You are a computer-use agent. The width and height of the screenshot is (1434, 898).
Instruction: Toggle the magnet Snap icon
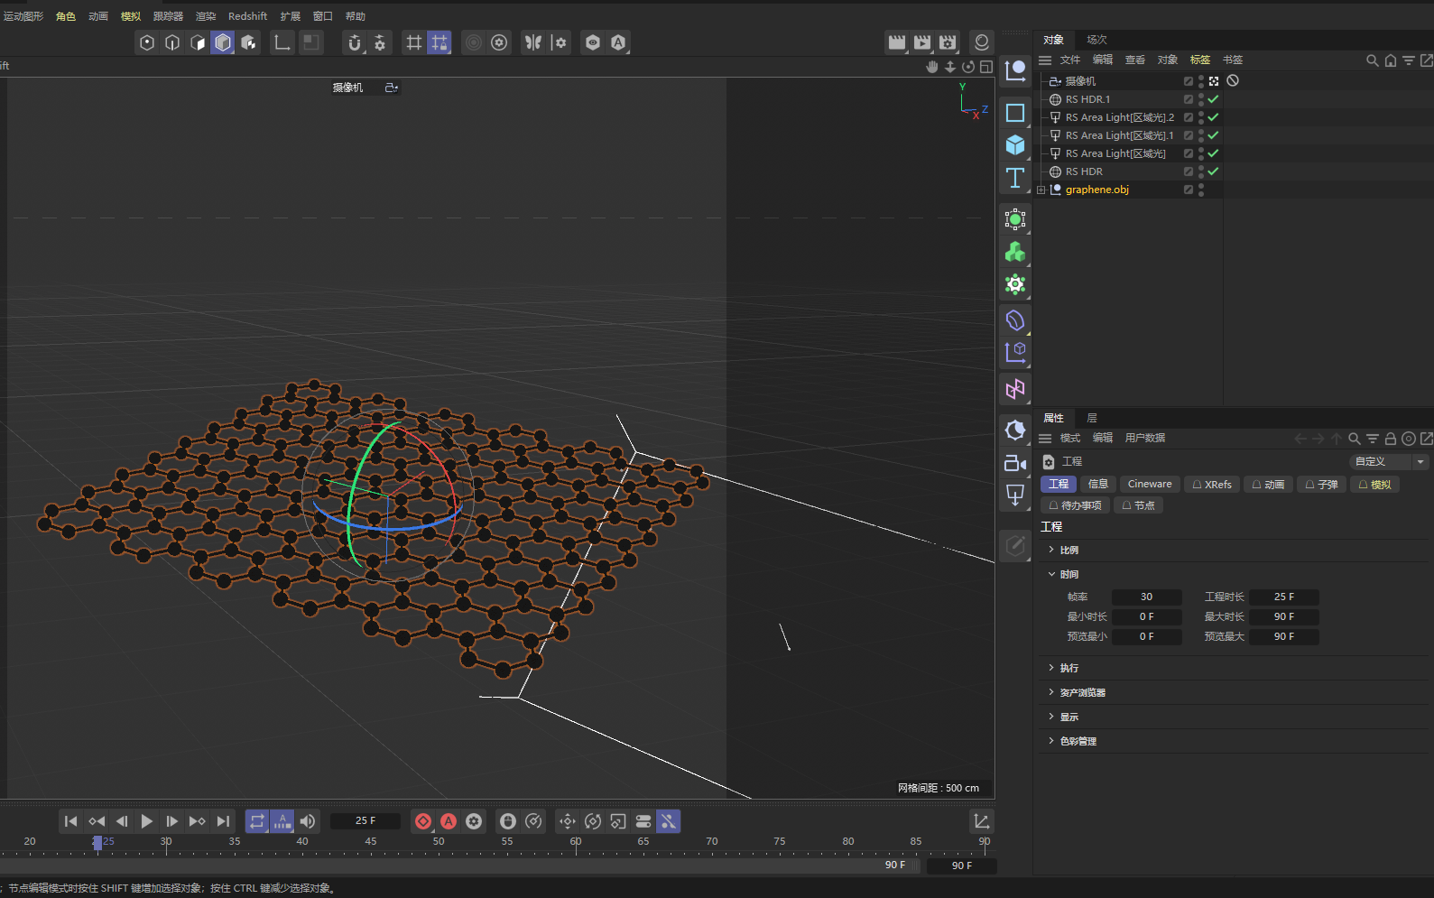pyautogui.click(x=355, y=42)
